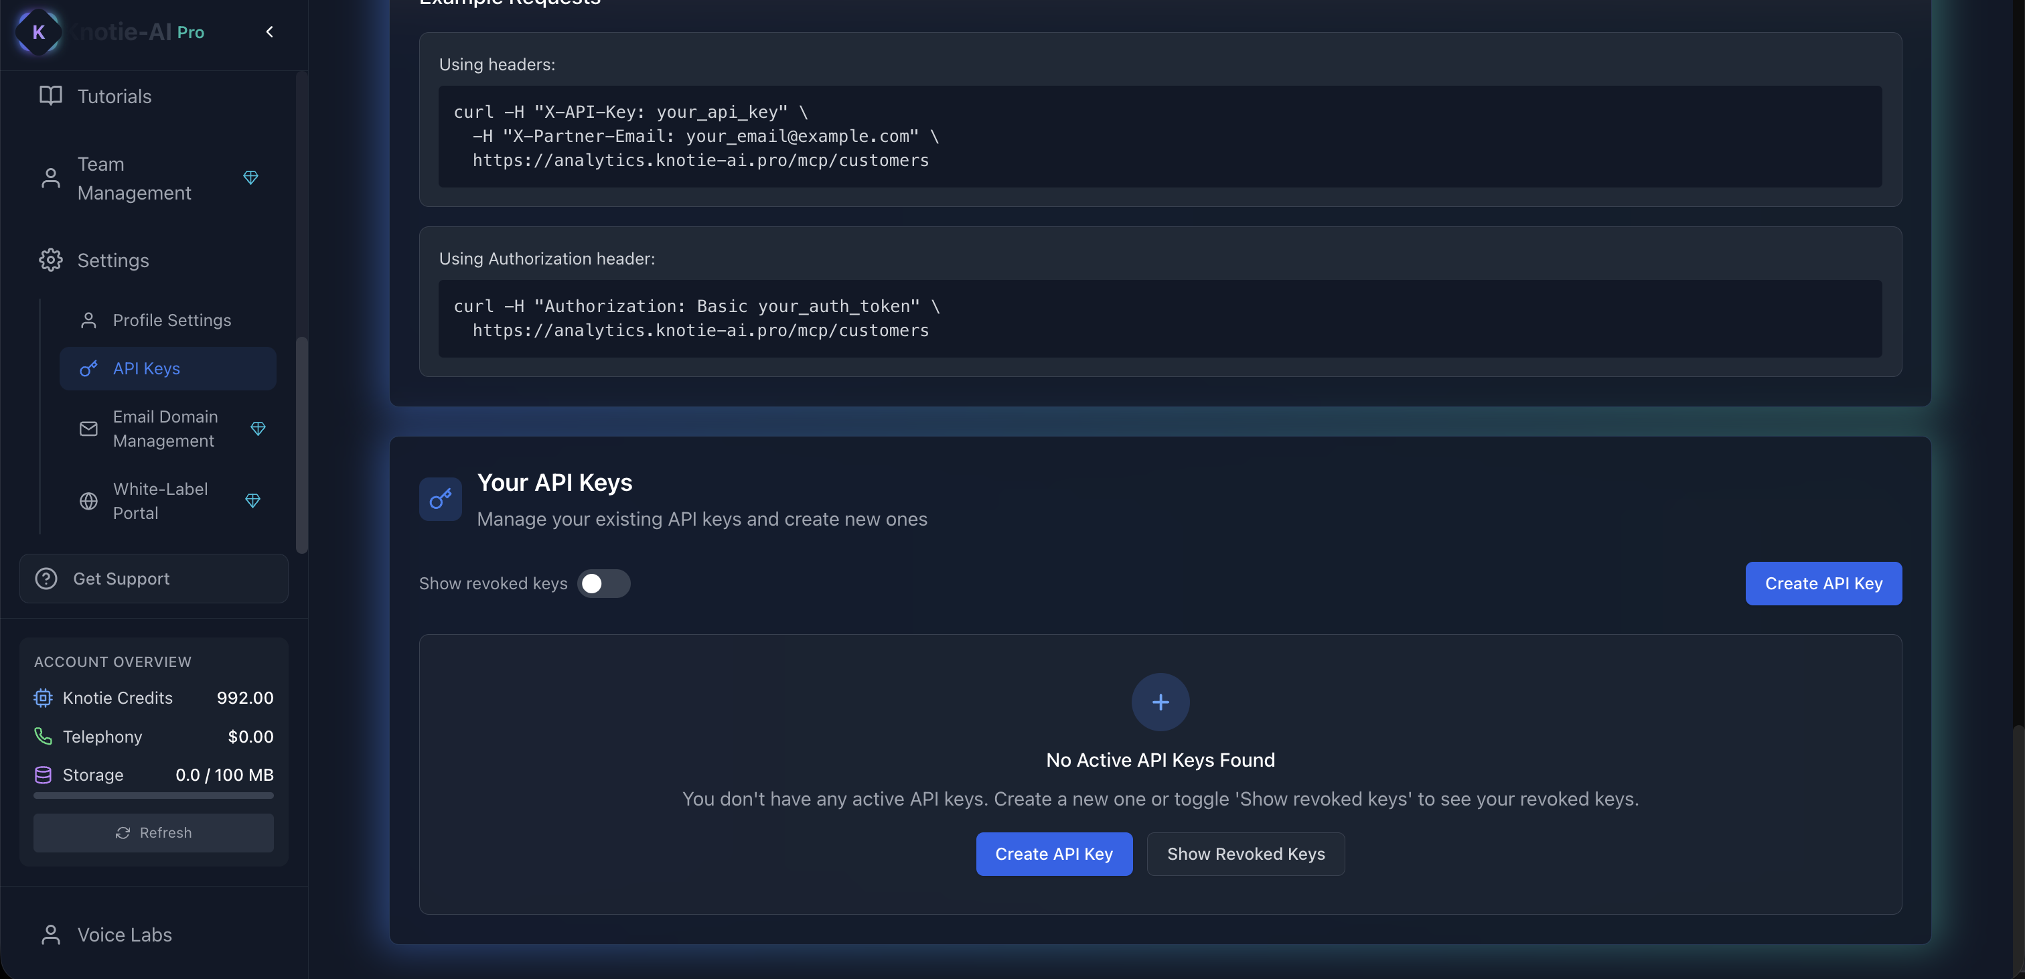Expand the Settings gear menu
The width and height of the screenshot is (2025, 979).
click(x=51, y=260)
